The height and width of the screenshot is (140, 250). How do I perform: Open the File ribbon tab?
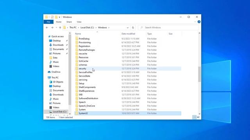pyautogui.click(x=48, y=22)
